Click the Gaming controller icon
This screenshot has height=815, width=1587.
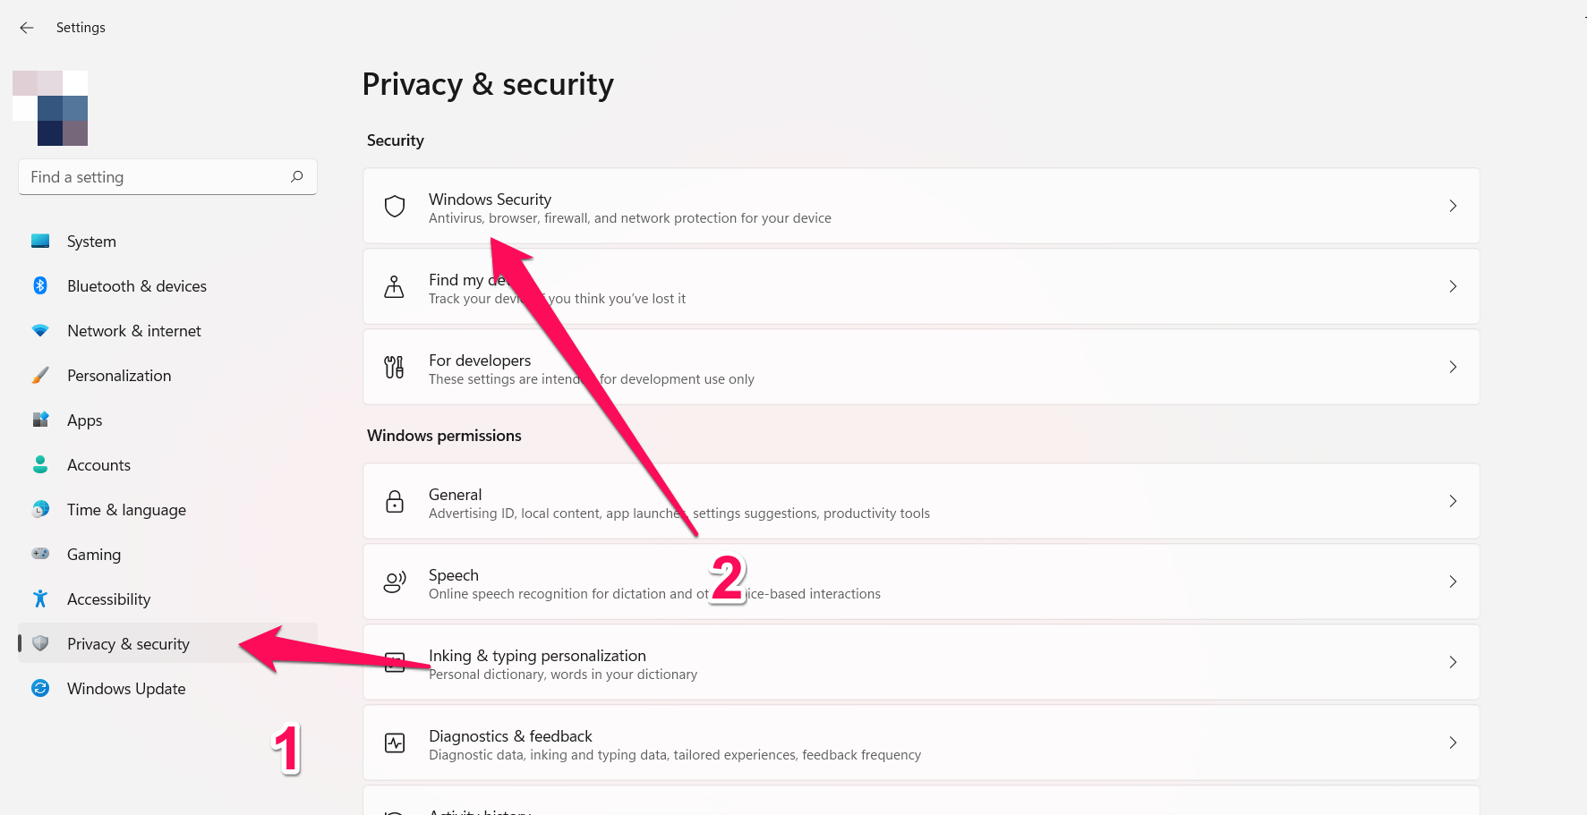(40, 554)
